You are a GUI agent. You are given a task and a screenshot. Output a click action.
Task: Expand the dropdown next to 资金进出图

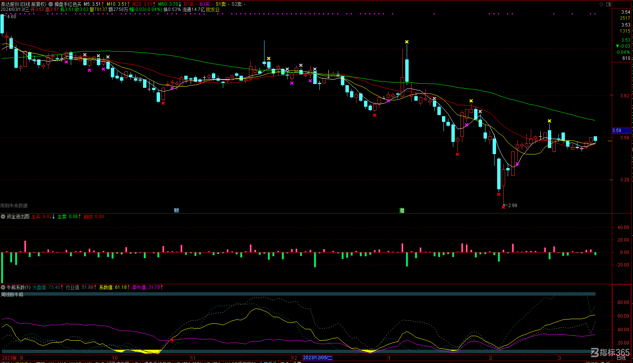point(3,217)
